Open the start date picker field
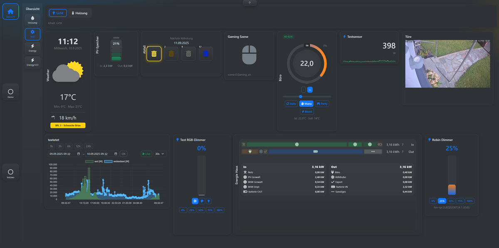Screen dimensions: 499x248 [x=64, y=154]
